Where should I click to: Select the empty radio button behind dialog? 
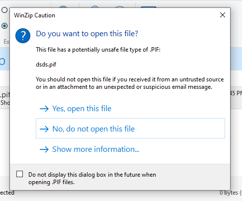point(4,10)
